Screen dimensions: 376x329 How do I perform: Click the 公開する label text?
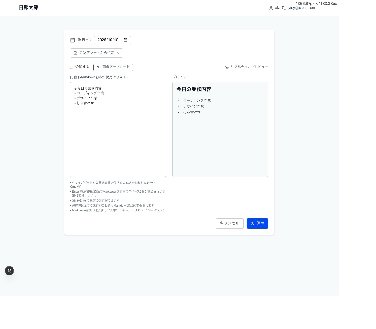pos(82,67)
